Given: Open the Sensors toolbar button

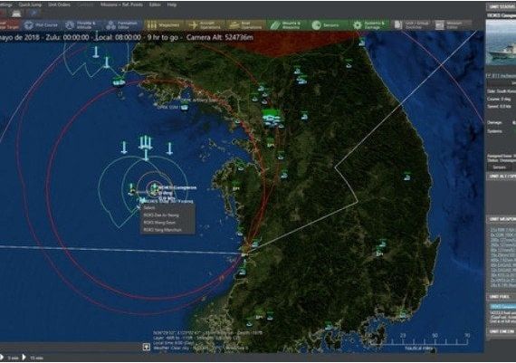Looking at the screenshot, I should pos(327,25).
